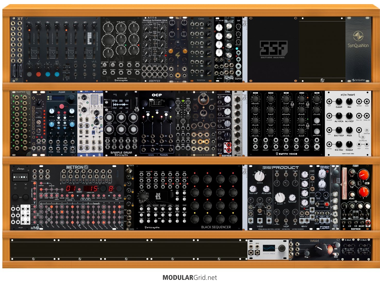Image resolution: width=380 pixels, height=283 pixels.
Task: Click the Befaco logo on FXBOY module
Action: pyautogui.click(x=356, y=229)
